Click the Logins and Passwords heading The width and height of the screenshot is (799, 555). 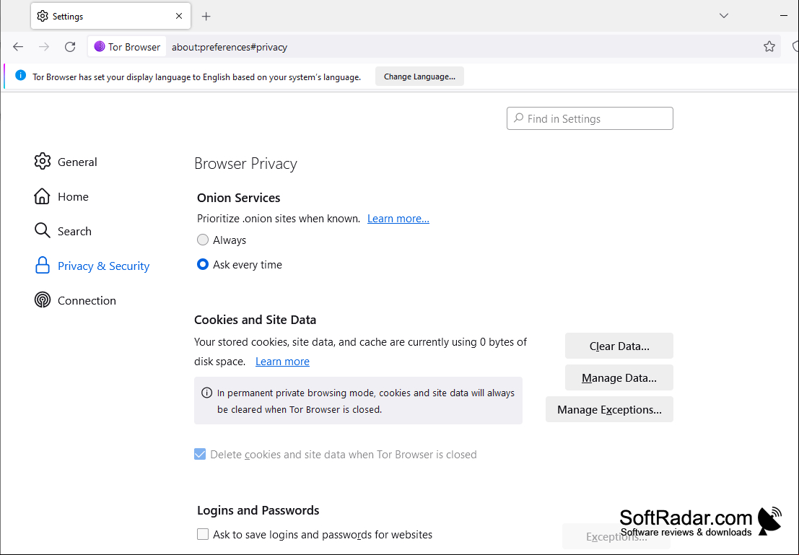258,510
